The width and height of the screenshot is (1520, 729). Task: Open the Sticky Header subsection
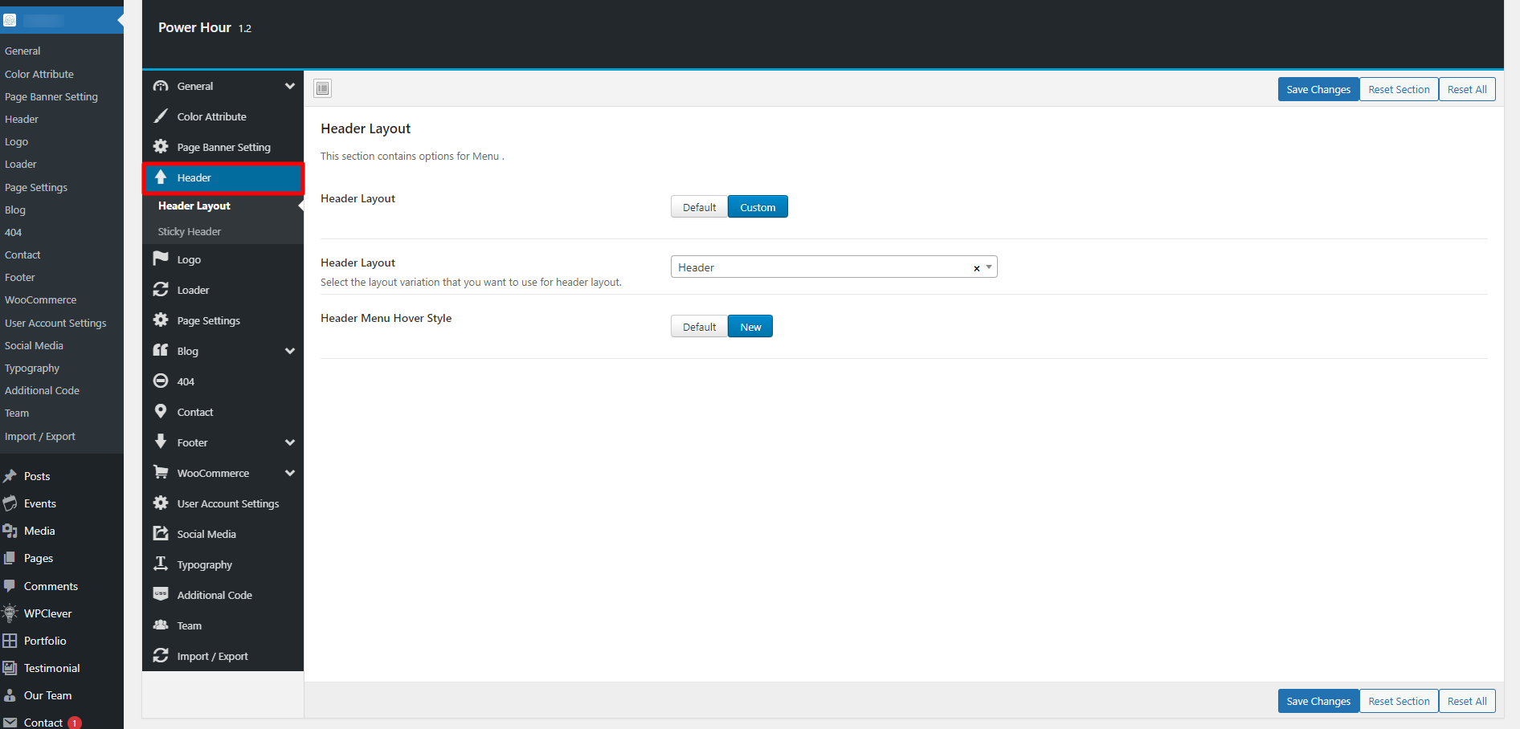tap(190, 231)
